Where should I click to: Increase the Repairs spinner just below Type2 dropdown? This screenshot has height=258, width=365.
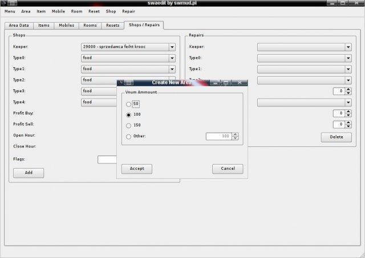[348, 89]
